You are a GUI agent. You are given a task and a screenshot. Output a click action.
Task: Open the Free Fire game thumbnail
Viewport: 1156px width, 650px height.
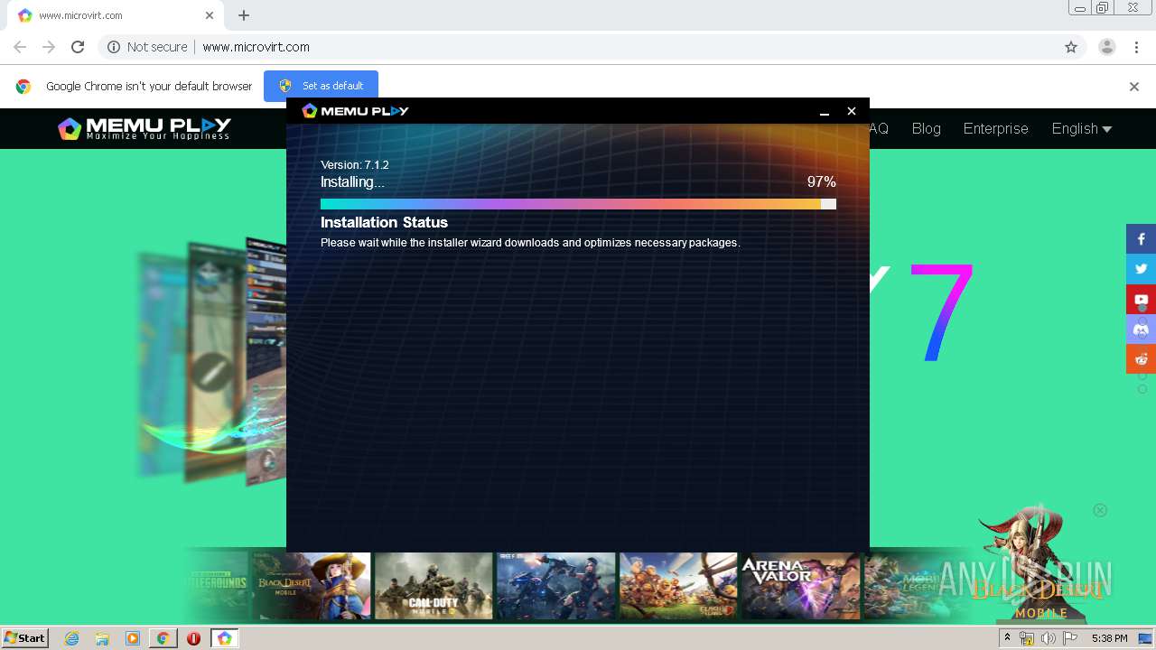coord(556,586)
